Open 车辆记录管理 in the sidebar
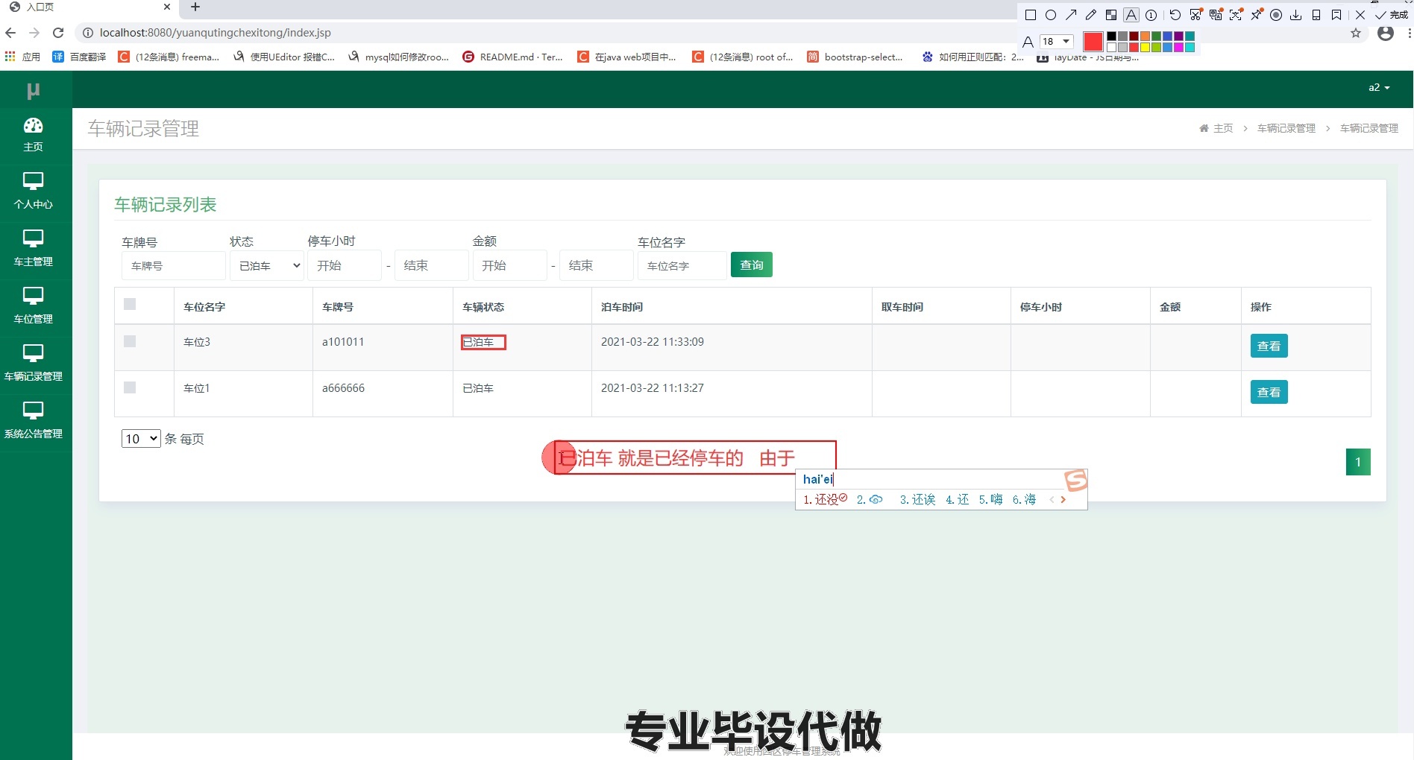Image resolution: width=1414 pixels, height=760 pixels. pyautogui.click(x=34, y=364)
